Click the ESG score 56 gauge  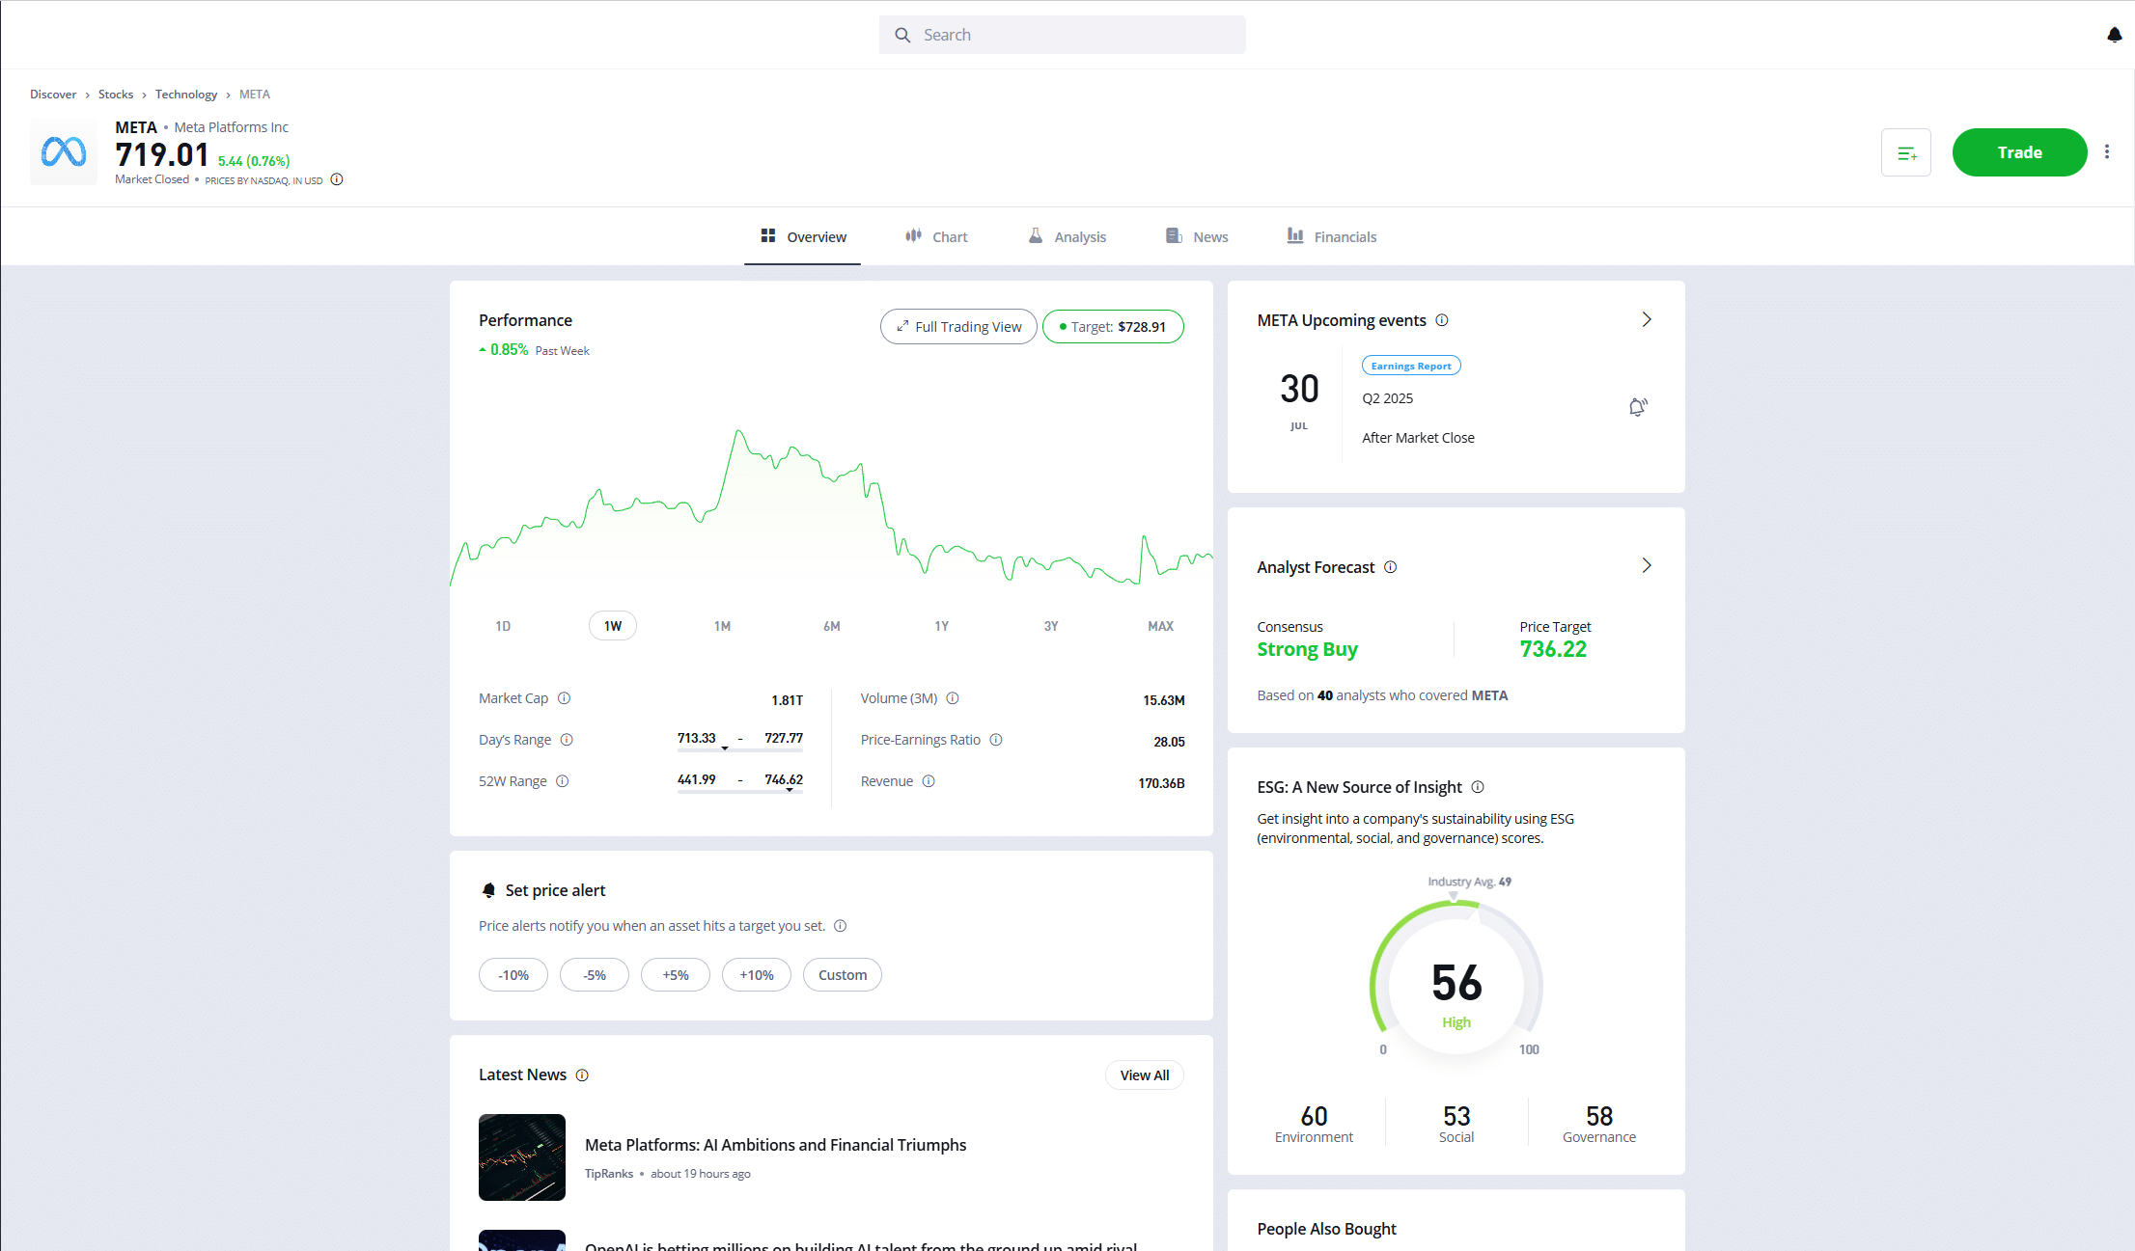[x=1456, y=982]
